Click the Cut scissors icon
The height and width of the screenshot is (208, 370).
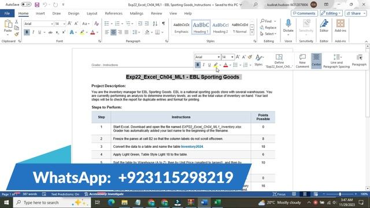pos(16,22)
